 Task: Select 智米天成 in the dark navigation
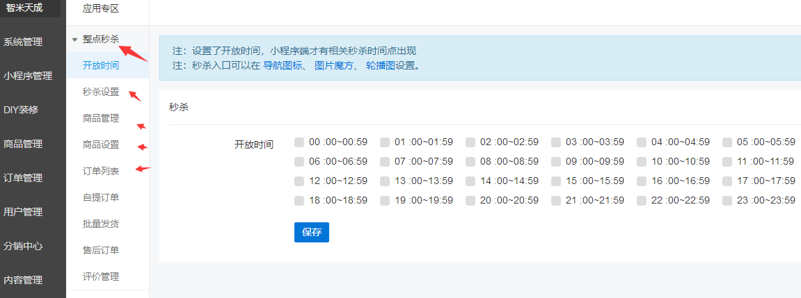pyautogui.click(x=24, y=8)
